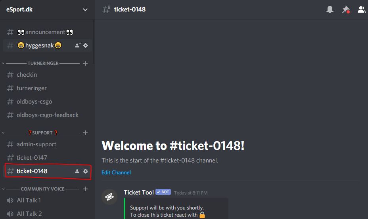Click the Ticket Tool bot username
The image size is (368, 219).
(x=138, y=193)
